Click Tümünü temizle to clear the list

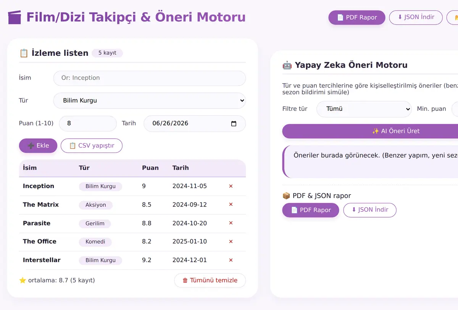(210, 280)
